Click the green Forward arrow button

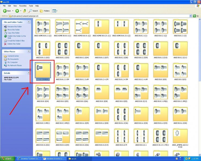click(x=17, y=11)
